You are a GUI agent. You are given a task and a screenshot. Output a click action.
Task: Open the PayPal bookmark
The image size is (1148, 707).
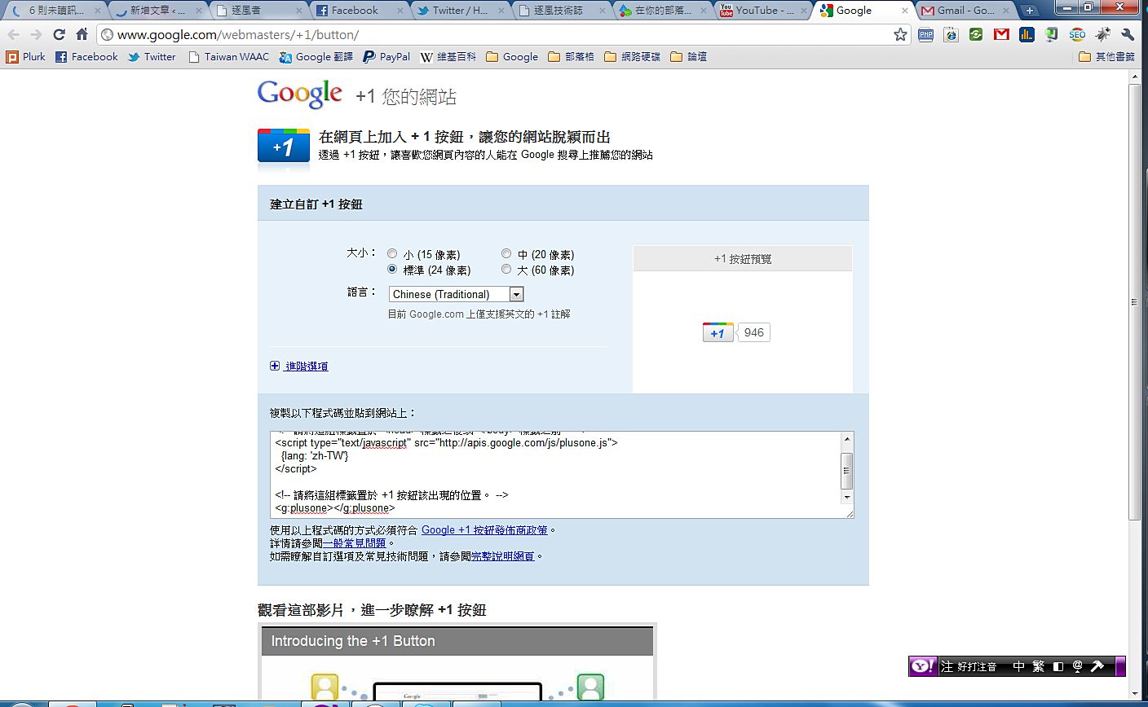[x=386, y=57]
